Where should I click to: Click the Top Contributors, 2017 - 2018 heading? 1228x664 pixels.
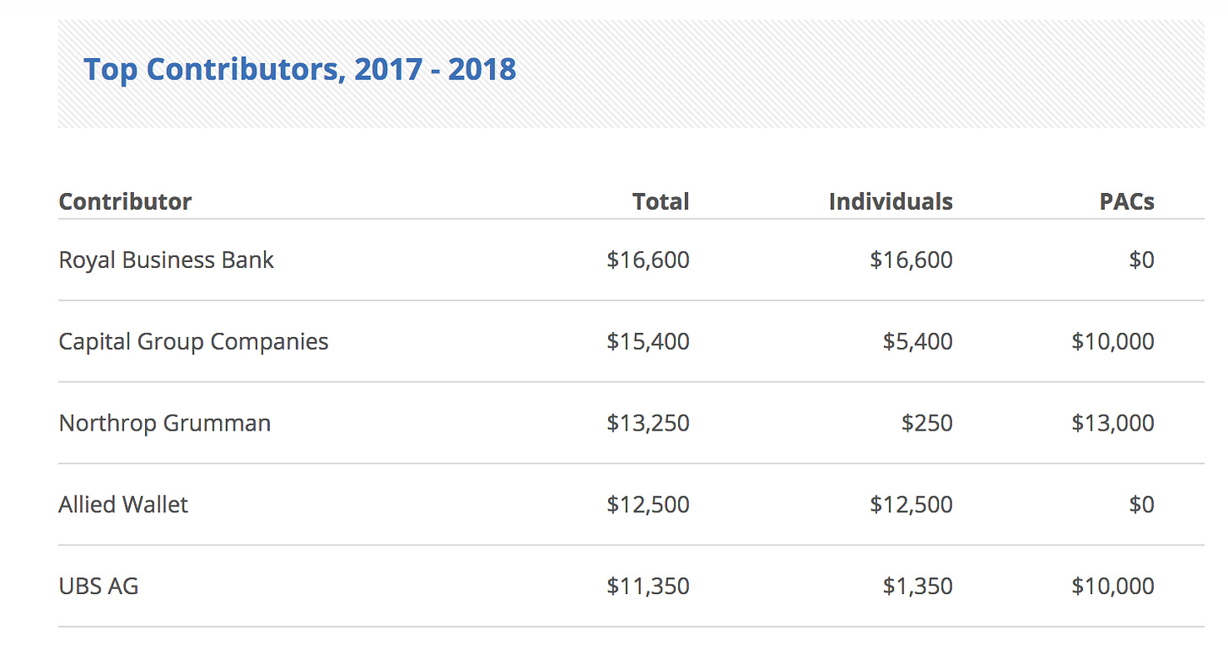[x=299, y=69]
